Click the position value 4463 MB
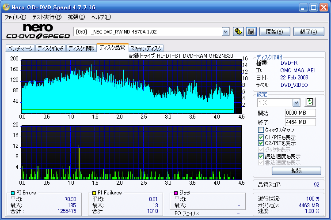 (309, 205)
